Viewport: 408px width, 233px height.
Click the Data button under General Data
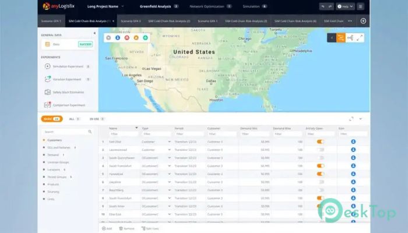[68, 44]
